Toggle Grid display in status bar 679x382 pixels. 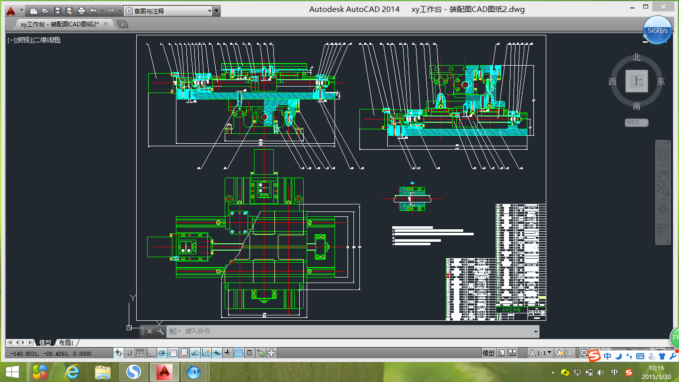(x=140, y=353)
